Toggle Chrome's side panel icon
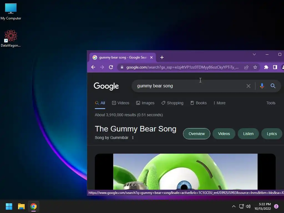Viewport: 284px width, 213px height. click(275, 67)
